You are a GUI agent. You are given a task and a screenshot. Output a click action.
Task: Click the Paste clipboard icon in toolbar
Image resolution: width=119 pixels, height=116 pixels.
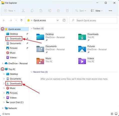click(x=41, y=11)
